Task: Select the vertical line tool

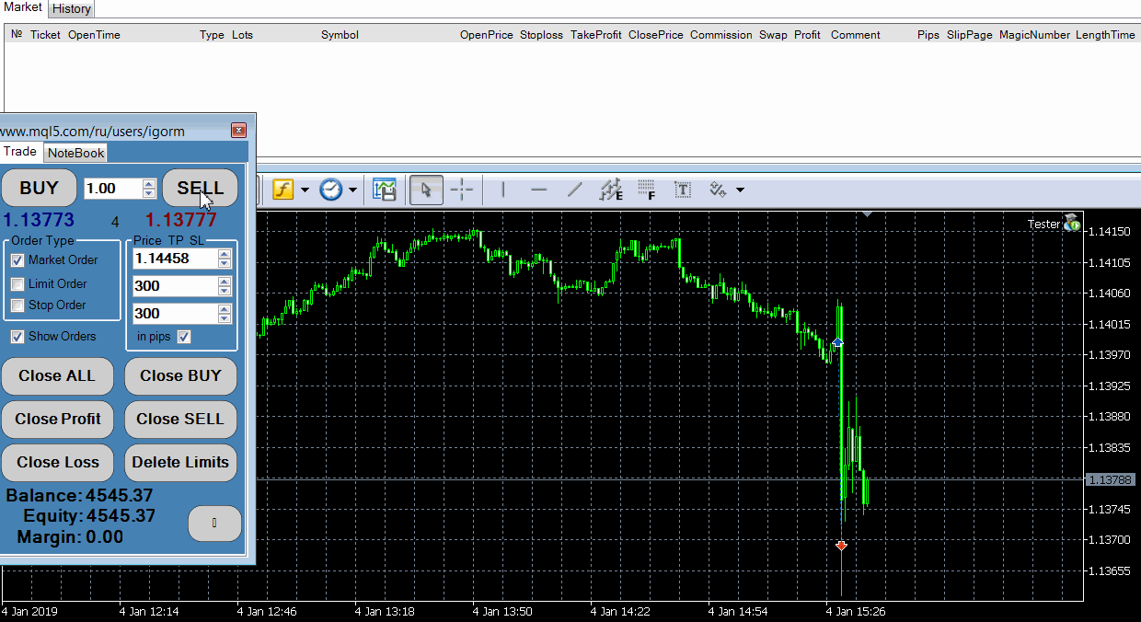Action: [502, 190]
